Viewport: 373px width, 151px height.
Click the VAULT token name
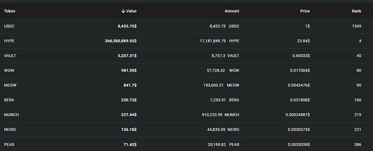10,56
